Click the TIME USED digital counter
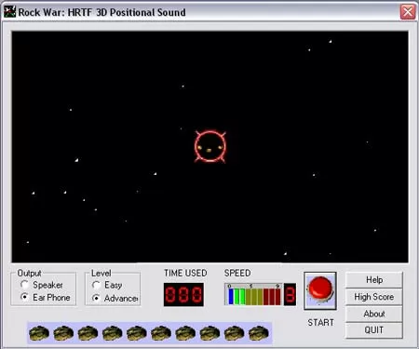 point(183,294)
